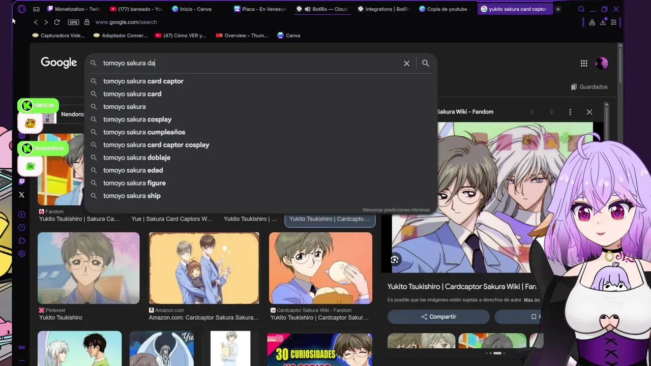651x366 pixels.
Task: Open the Easy Setup menu icon
Action: (x=614, y=22)
